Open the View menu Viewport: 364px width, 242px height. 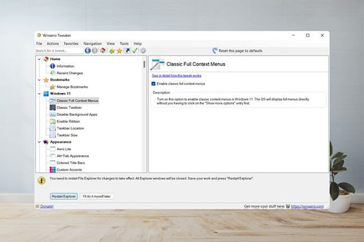[x=110, y=44]
